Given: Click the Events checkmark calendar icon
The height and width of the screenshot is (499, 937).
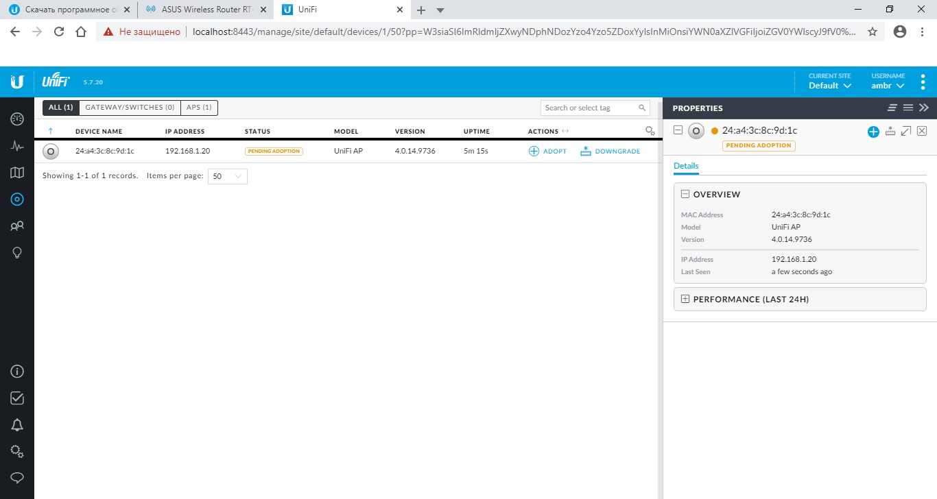Looking at the screenshot, I should pyautogui.click(x=17, y=398).
